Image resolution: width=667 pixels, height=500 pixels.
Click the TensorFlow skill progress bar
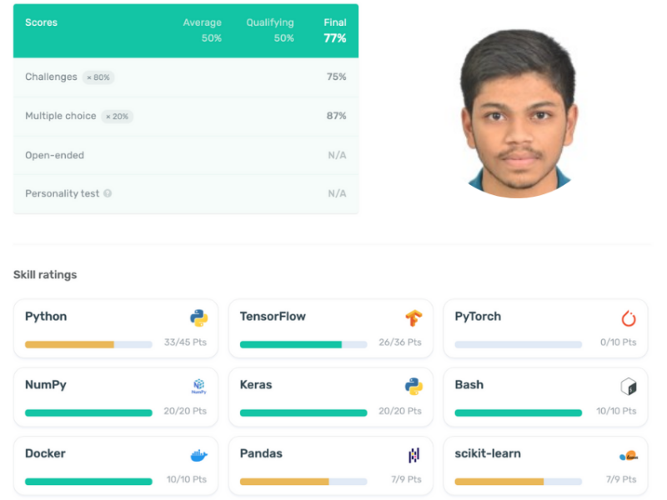(303, 344)
